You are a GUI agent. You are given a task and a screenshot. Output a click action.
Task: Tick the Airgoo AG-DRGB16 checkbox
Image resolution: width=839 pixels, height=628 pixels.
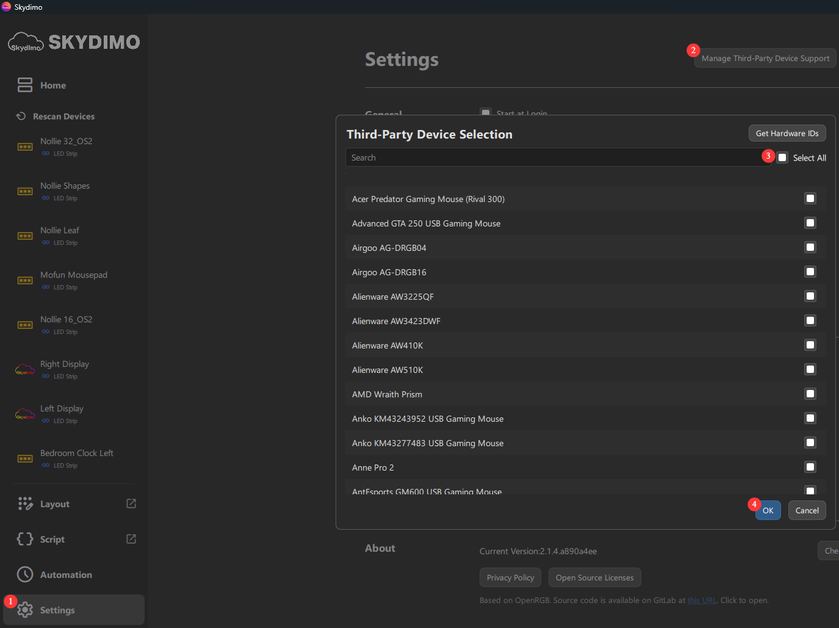pos(810,272)
